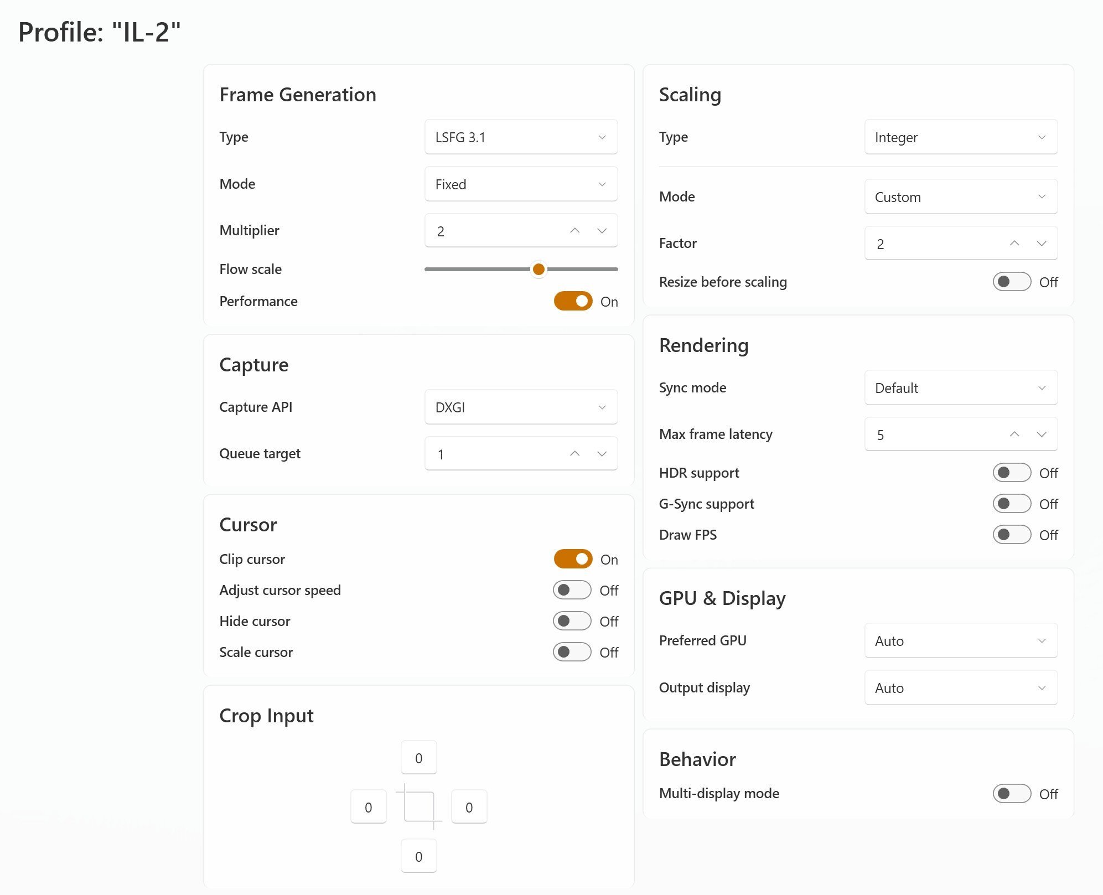The width and height of the screenshot is (1103, 895).
Task: Open the Preferred GPU dropdown
Action: (960, 641)
